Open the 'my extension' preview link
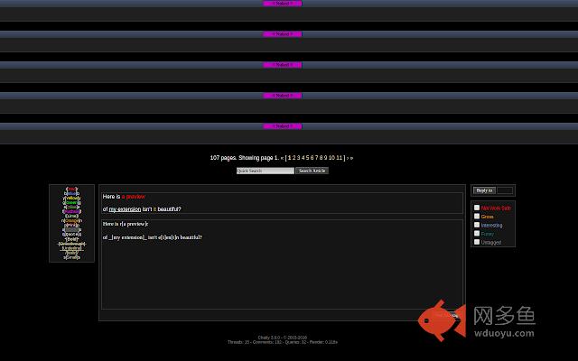578x361 pixels. tap(125, 208)
